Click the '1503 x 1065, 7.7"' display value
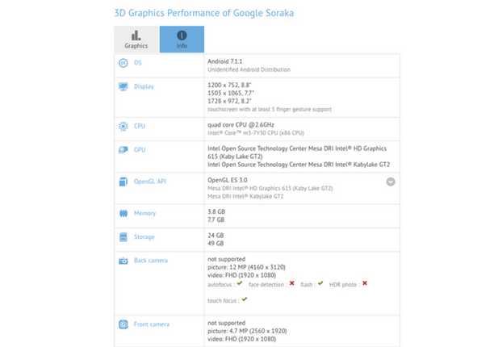 (231, 93)
